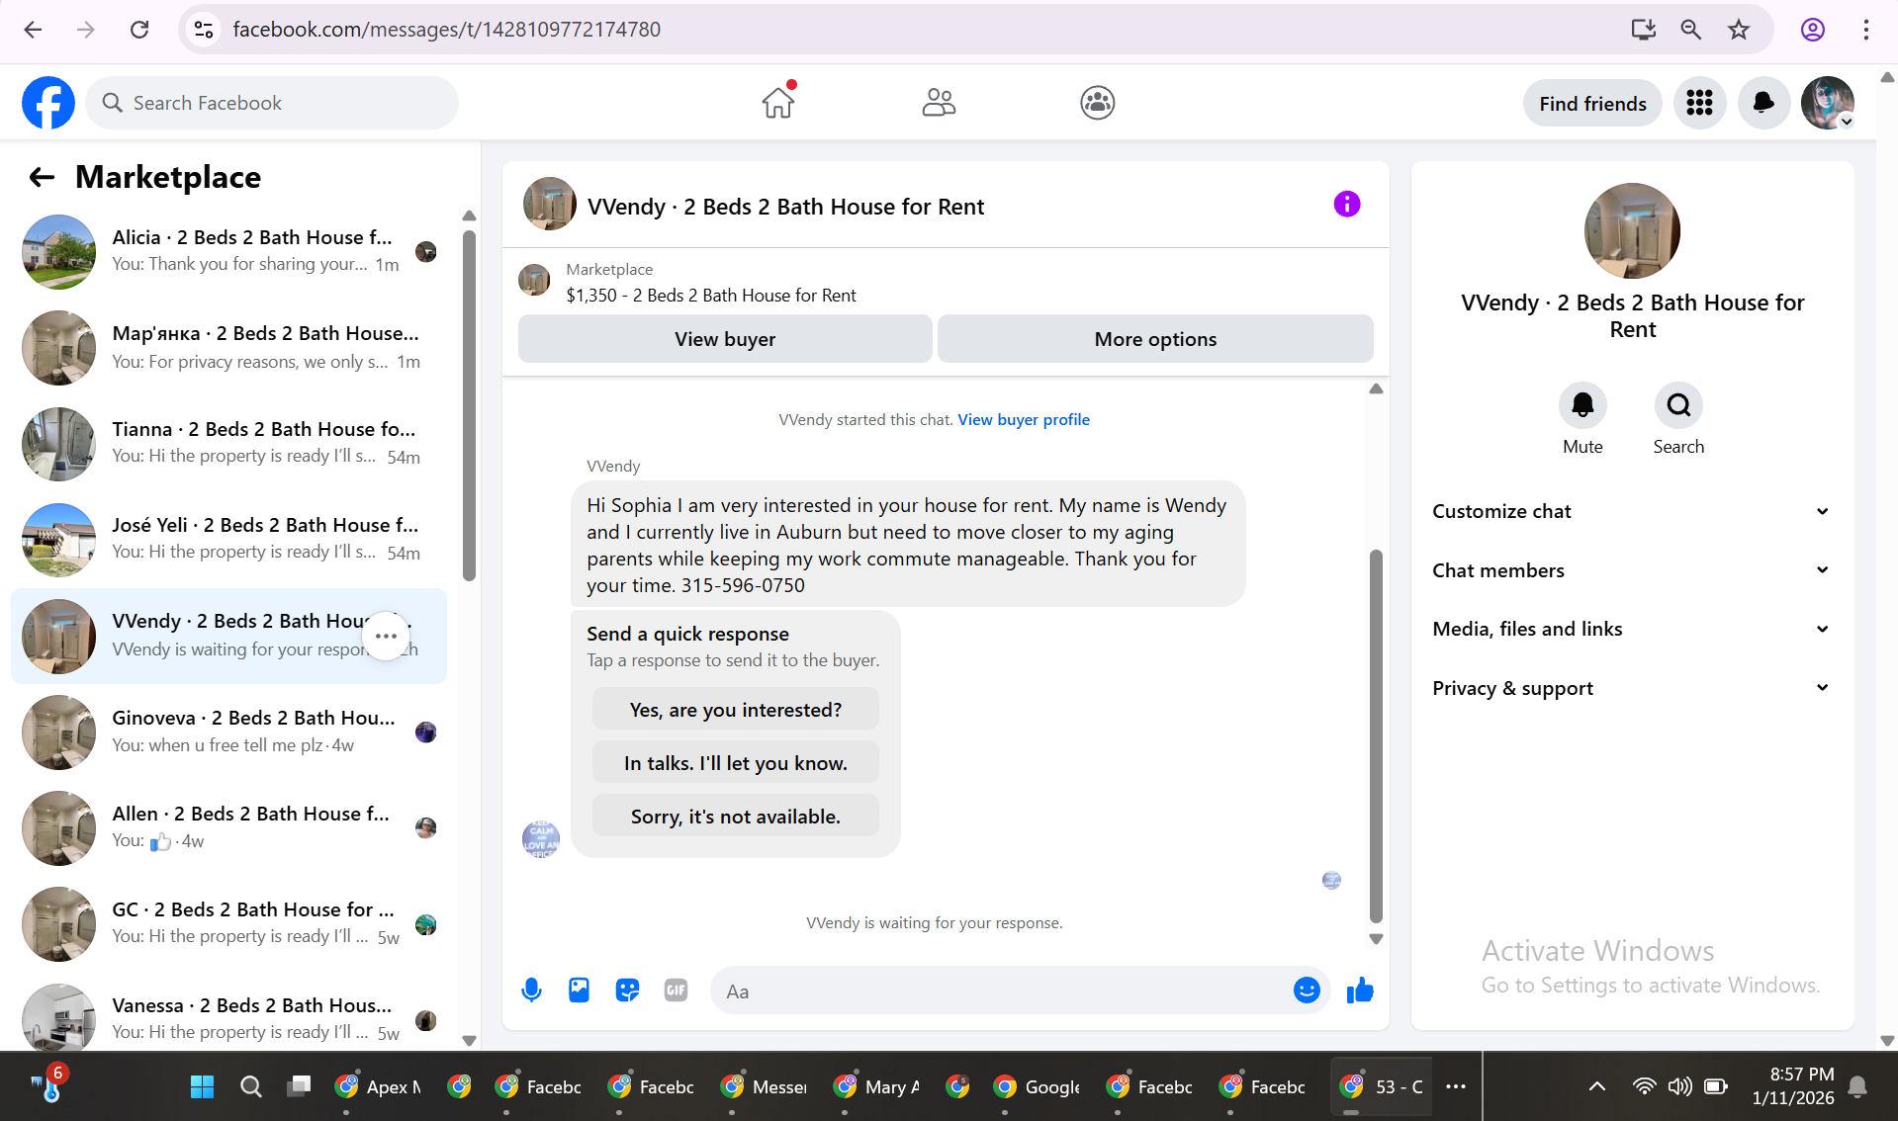Expand the Privacy & support section
Screen dimensions: 1898x1121
[1632, 688]
